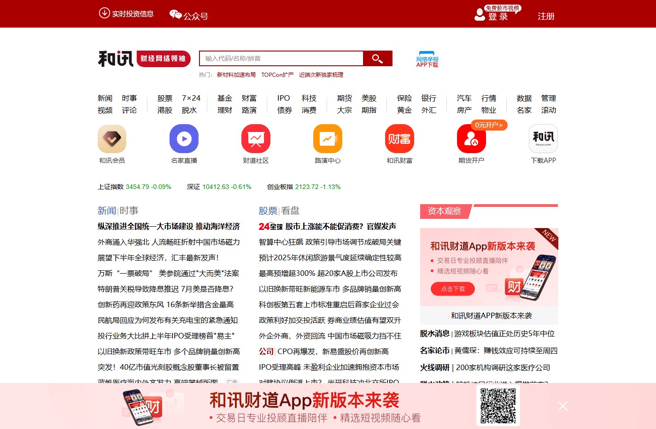Click the 登录 user icon
The height and width of the screenshot is (429, 656).
pos(480,15)
